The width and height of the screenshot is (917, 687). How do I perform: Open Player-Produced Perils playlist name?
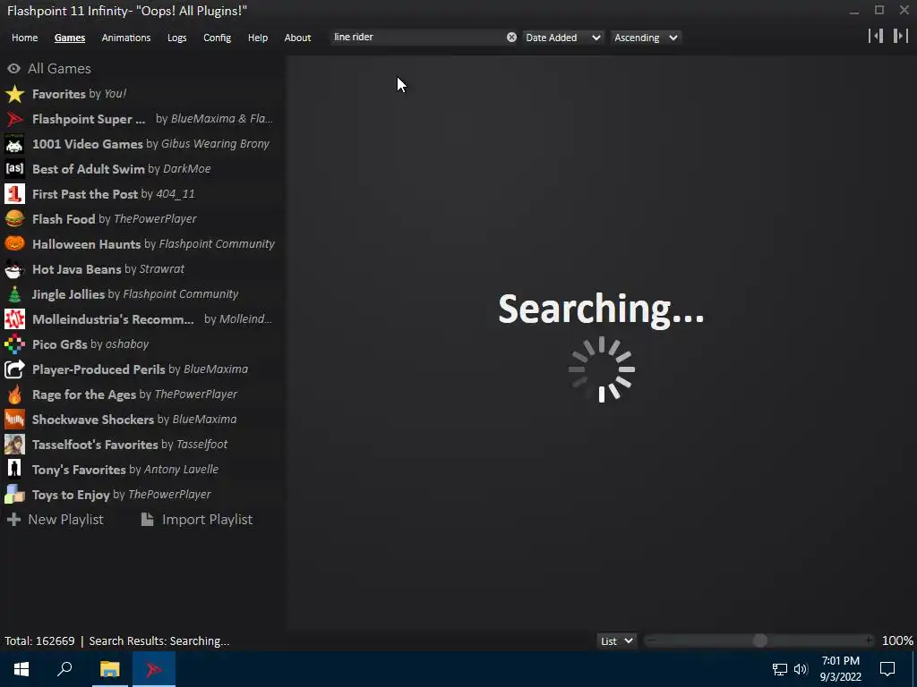point(99,369)
